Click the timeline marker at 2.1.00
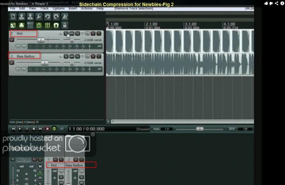 click(x=151, y=24)
